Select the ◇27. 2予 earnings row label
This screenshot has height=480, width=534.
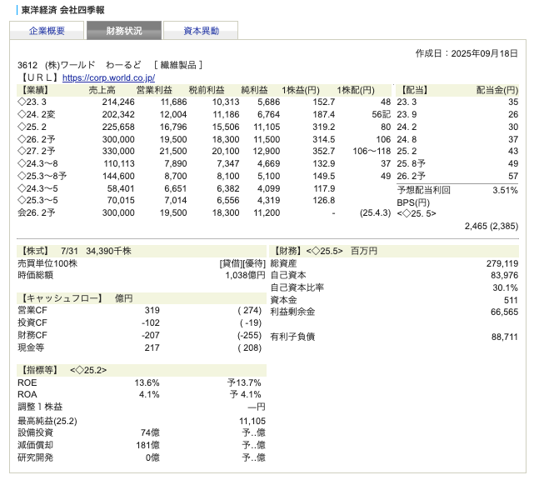coord(37,151)
